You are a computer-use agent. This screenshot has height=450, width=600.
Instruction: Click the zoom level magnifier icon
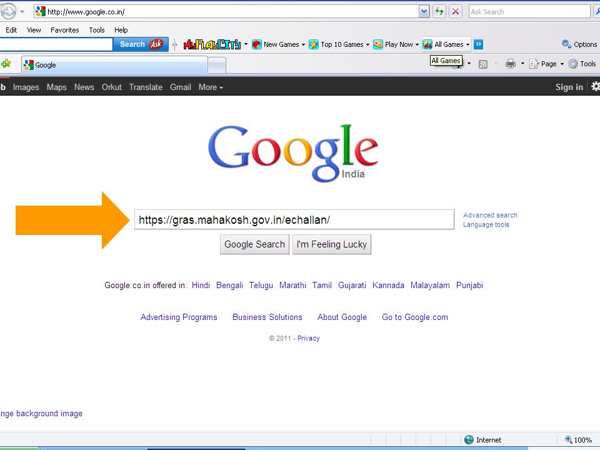coord(569,439)
